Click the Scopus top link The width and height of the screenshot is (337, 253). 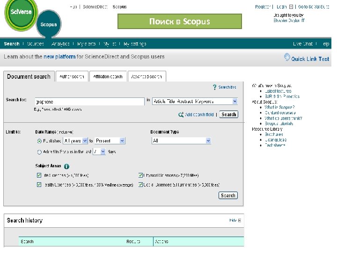pos(119,7)
